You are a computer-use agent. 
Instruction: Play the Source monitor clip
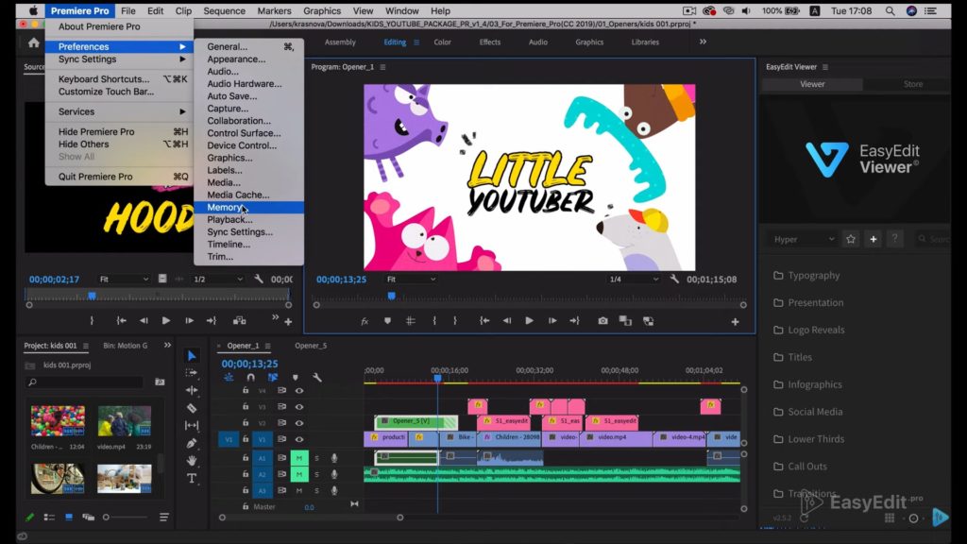166,321
